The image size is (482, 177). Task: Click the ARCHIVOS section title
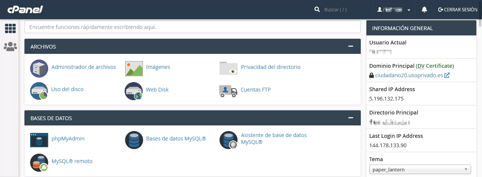[43, 47]
